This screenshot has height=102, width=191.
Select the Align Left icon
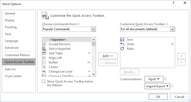[44, 58]
